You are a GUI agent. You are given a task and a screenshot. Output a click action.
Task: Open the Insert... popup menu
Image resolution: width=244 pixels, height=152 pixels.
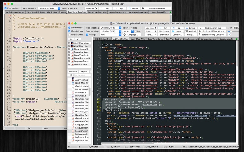(150, 31)
